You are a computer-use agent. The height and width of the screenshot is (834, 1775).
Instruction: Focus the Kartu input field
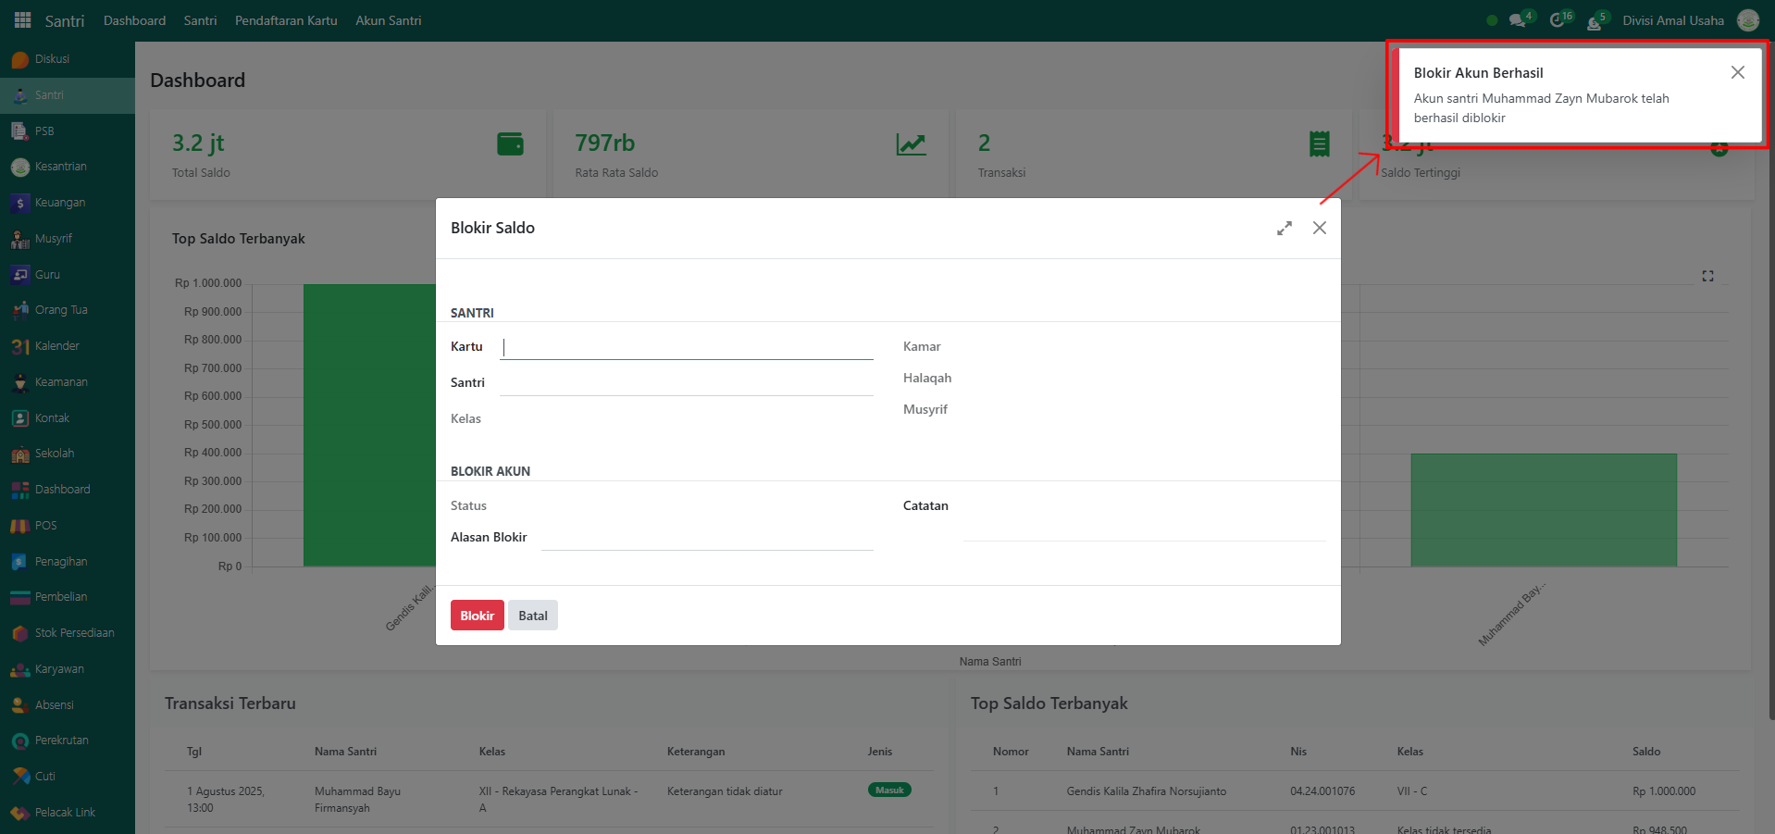(686, 347)
